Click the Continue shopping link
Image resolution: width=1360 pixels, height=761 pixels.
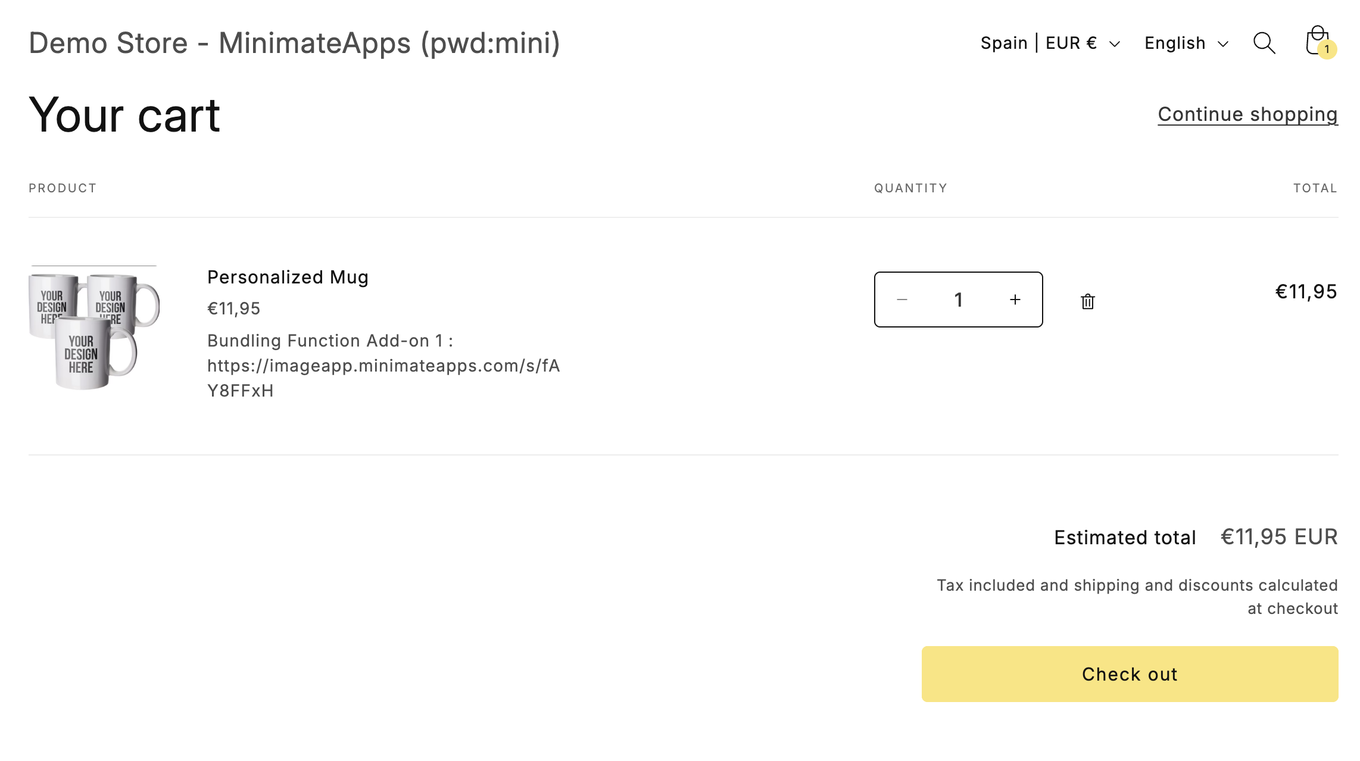(1247, 114)
